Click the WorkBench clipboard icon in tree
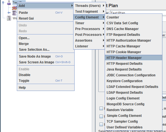The width and height of the screenshot is (166, 132). pyautogui.click(x=9, y=18)
